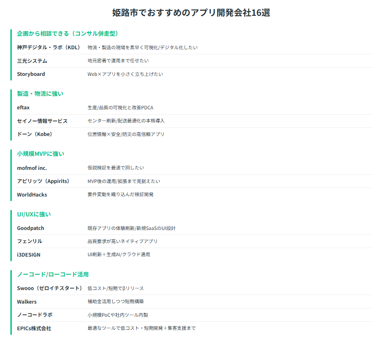Click the ドーン（Kobe）company name

click(x=35, y=134)
